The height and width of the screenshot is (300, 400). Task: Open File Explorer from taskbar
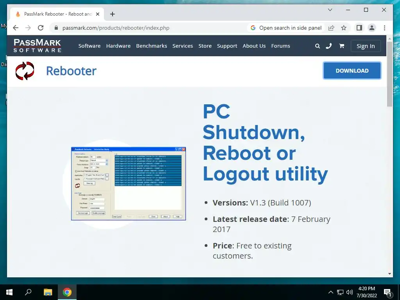pos(48,292)
